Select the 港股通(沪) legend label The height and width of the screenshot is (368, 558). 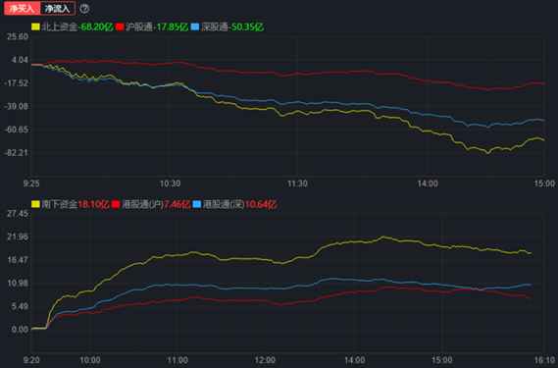[x=142, y=204]
